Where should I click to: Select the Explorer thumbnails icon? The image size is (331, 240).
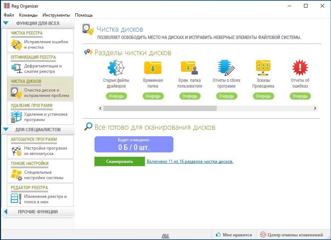coord(263,68)
